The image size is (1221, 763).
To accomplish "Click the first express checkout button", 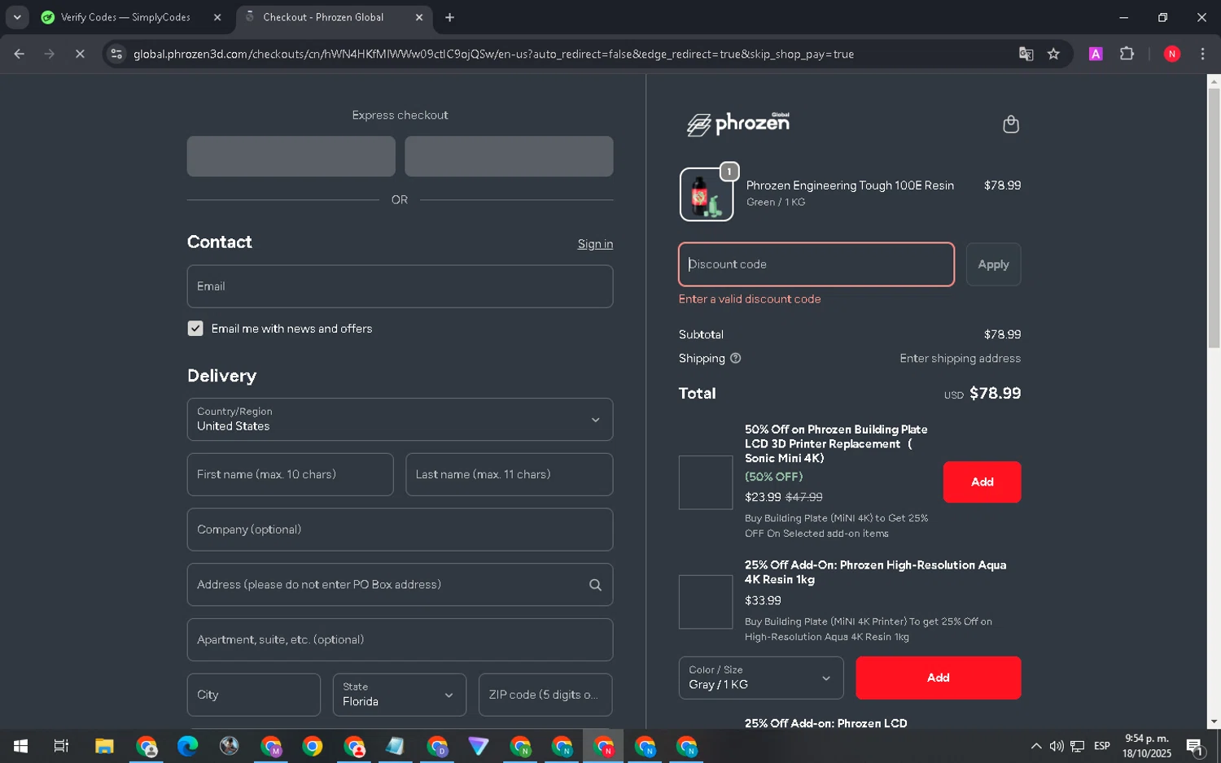I will 291,156.
